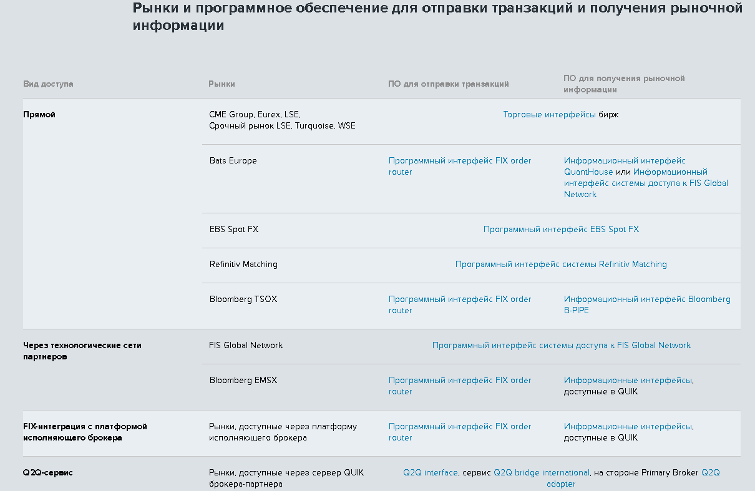Open "Программный интерфейс системы доступа к FIS Global Network" link

562,346
